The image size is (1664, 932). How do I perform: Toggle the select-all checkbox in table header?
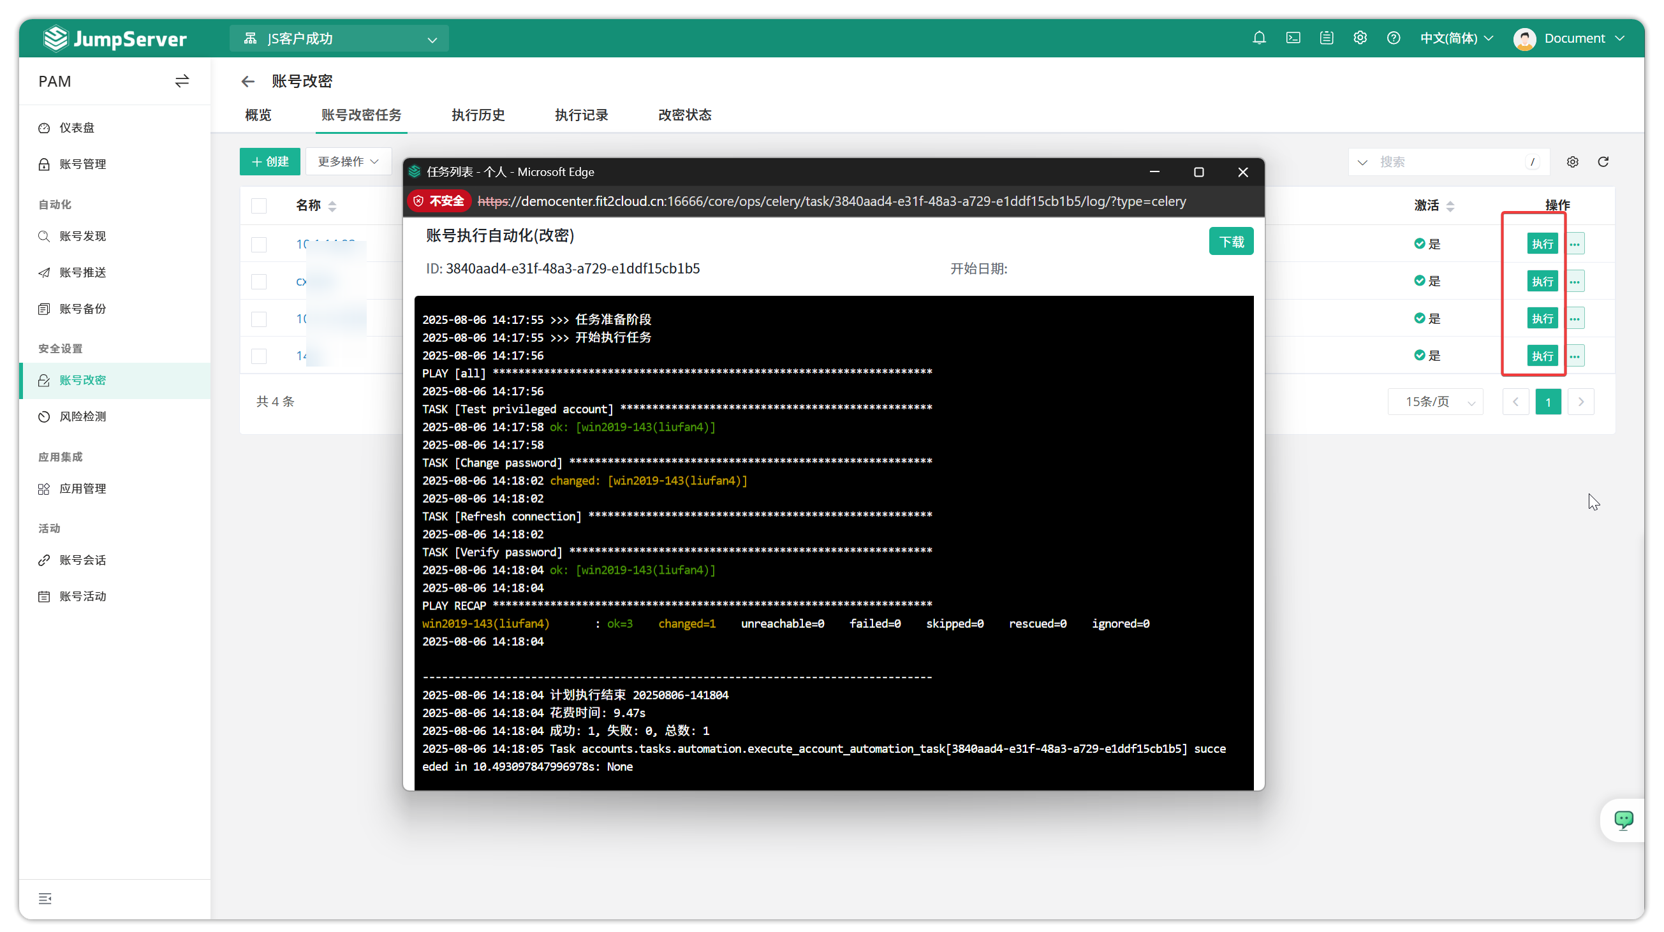coord(259,206)
